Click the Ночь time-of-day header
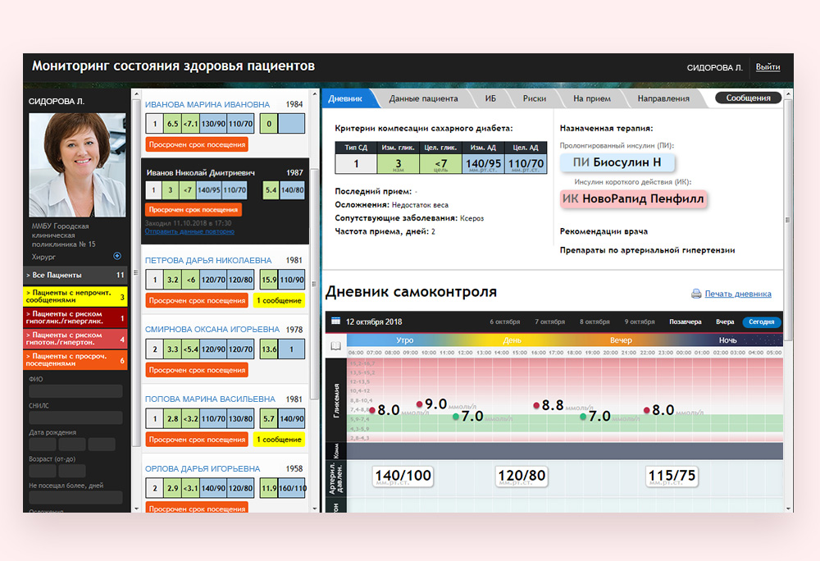This screenshot has height=561, width=820. click(728, 340)
